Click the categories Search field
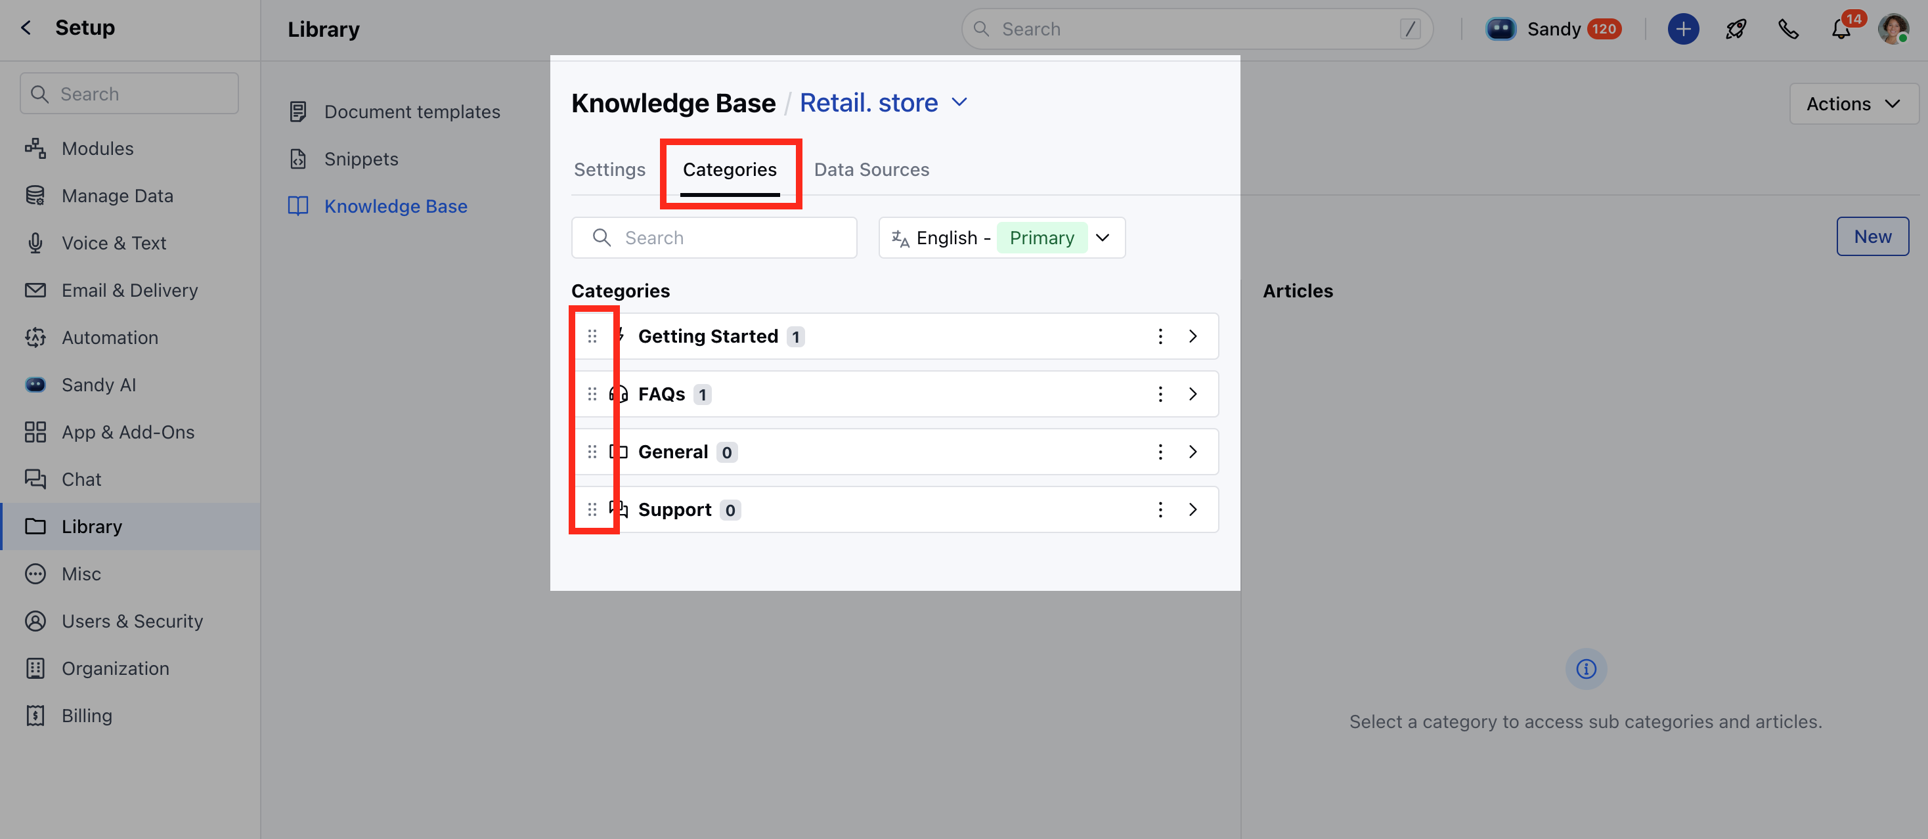This screenshot has height=839, width=1928. pyautogui.click(x=714, y=238)
